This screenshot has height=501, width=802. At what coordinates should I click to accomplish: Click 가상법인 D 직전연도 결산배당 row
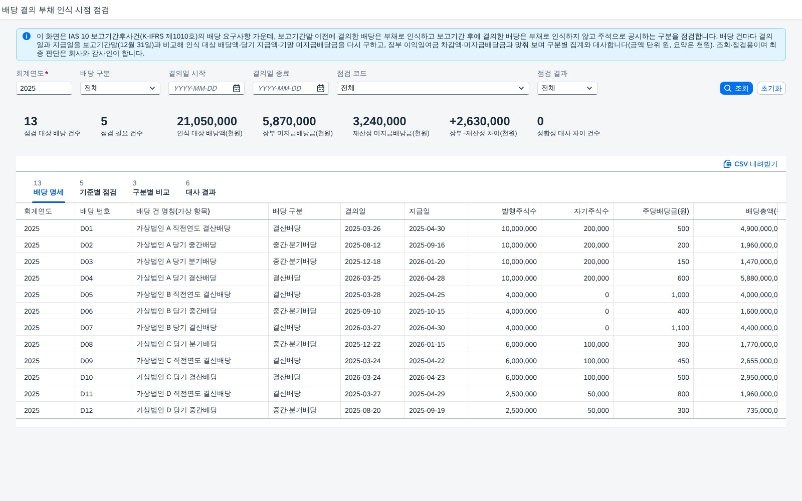tap(401, 394)
